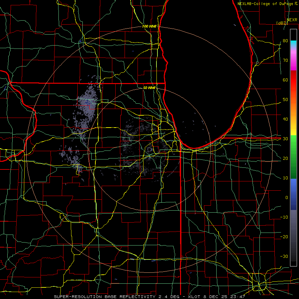Click the -10 value on the dBZ scale
This screenshot has height=299, width=299.
[x=284, y=217]
